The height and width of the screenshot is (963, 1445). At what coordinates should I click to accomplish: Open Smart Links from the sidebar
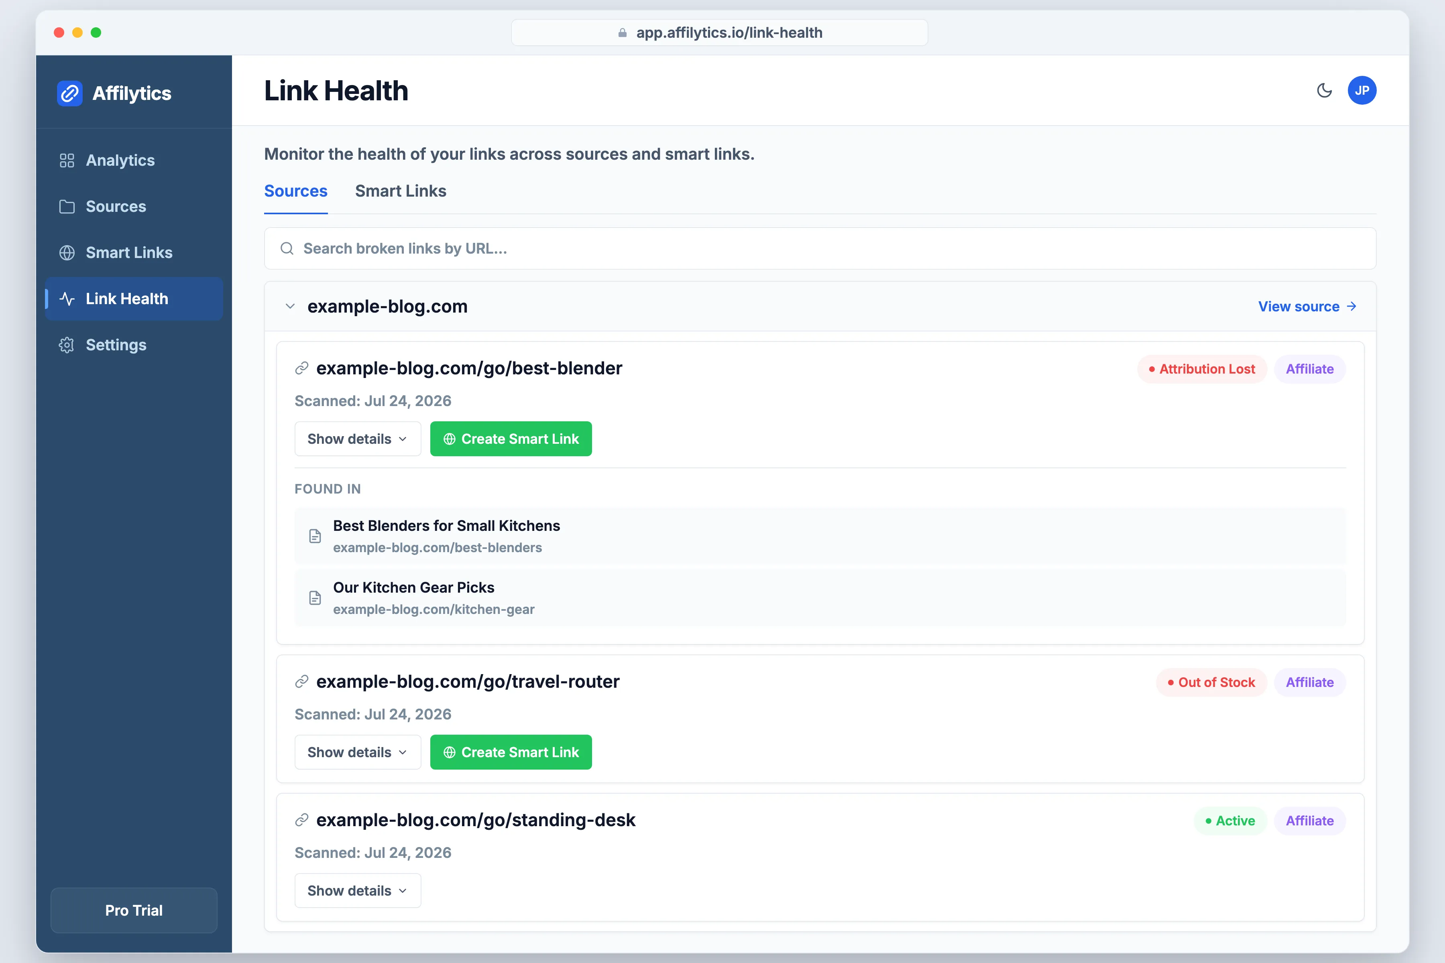(134, 252)
